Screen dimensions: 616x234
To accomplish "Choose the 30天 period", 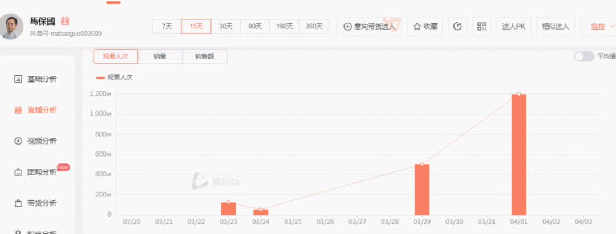I will [226, 26].
